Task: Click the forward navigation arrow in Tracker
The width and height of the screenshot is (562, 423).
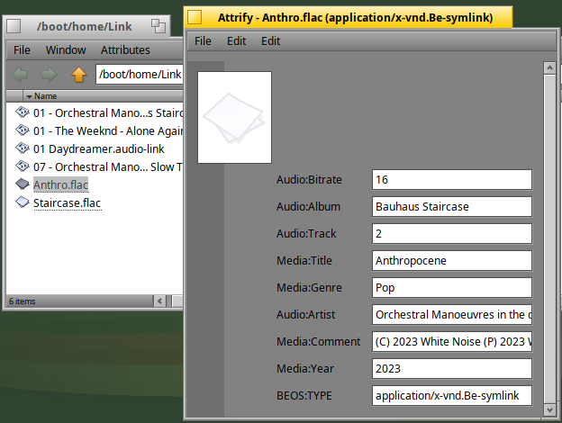Action: click(x=50, y=75)
